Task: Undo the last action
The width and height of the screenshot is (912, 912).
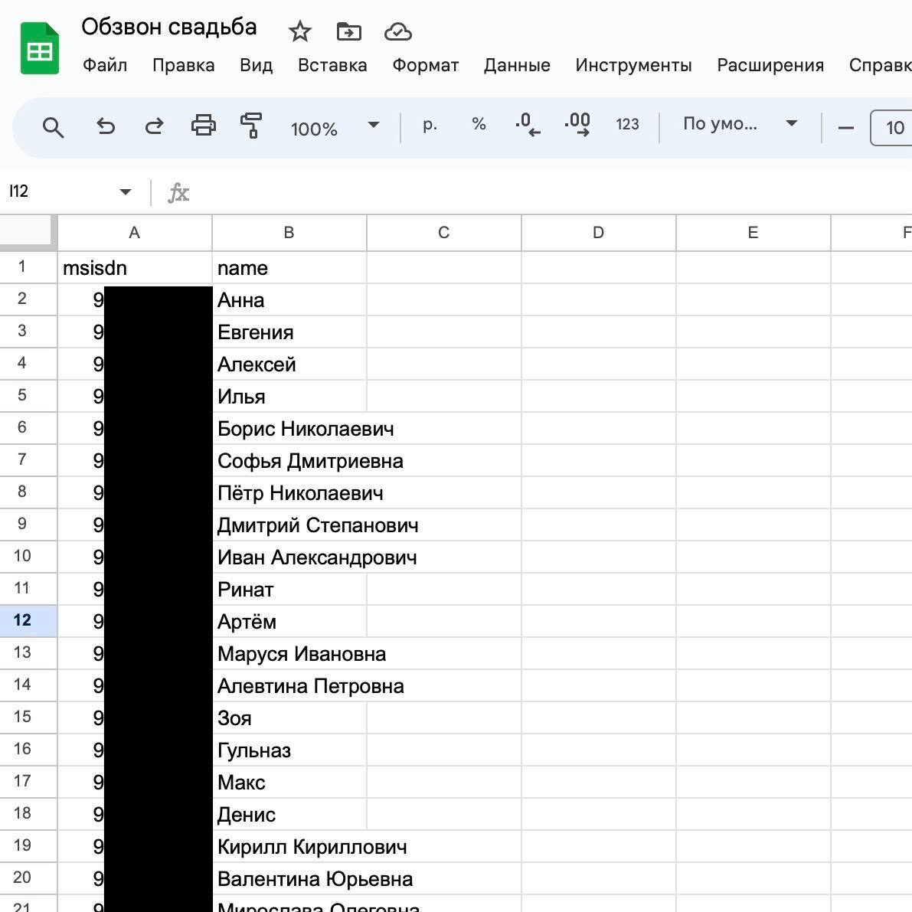Action: click(x=105, y=126)
